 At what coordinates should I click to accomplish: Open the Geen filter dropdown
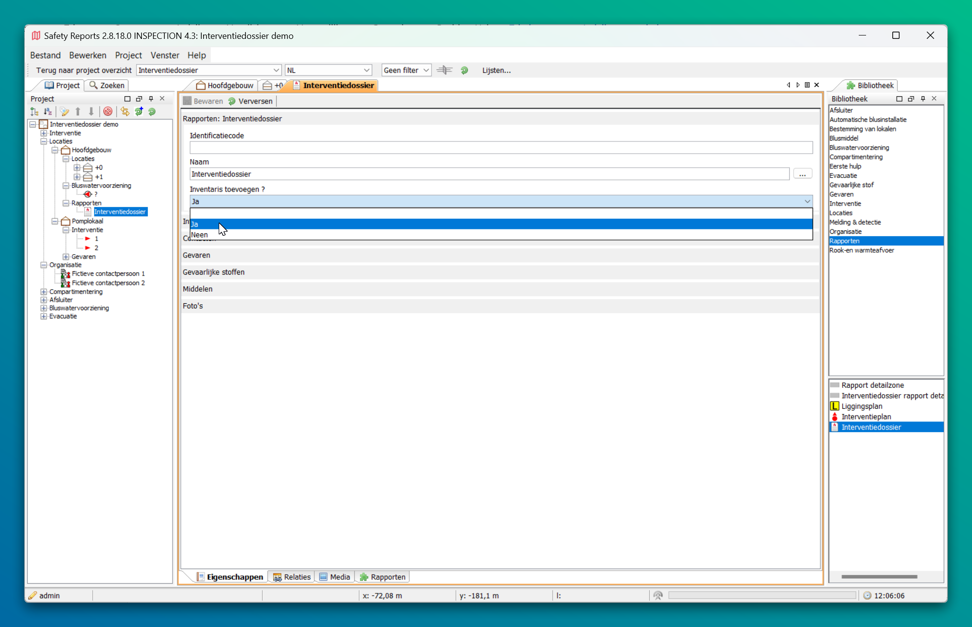[x=406, y=70]
